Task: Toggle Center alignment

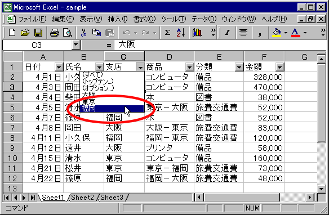Action: click(243, 33)
